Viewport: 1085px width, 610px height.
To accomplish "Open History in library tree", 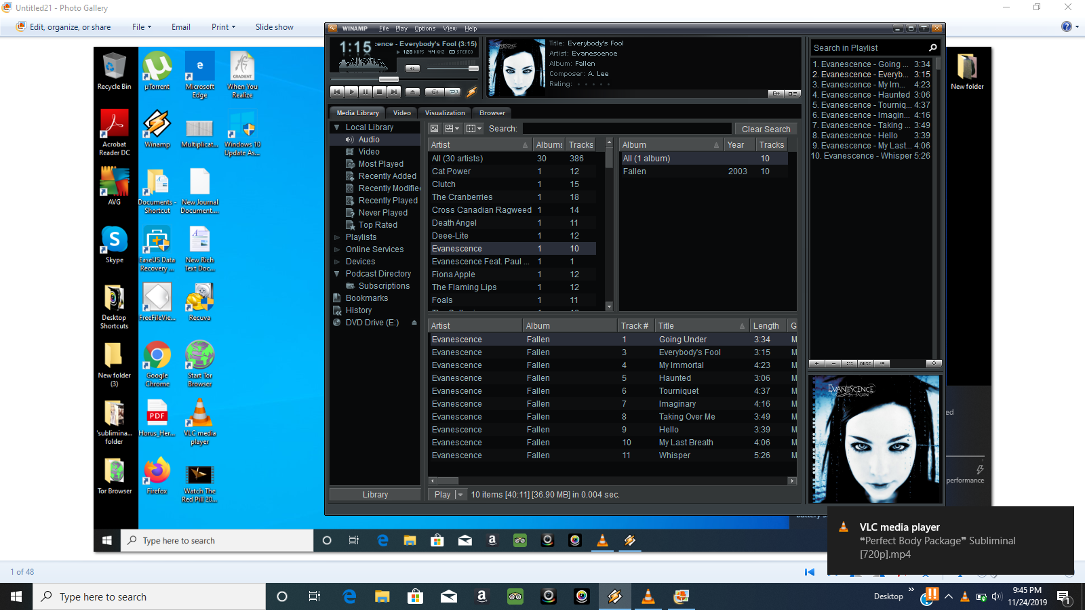I will point(359,310).
